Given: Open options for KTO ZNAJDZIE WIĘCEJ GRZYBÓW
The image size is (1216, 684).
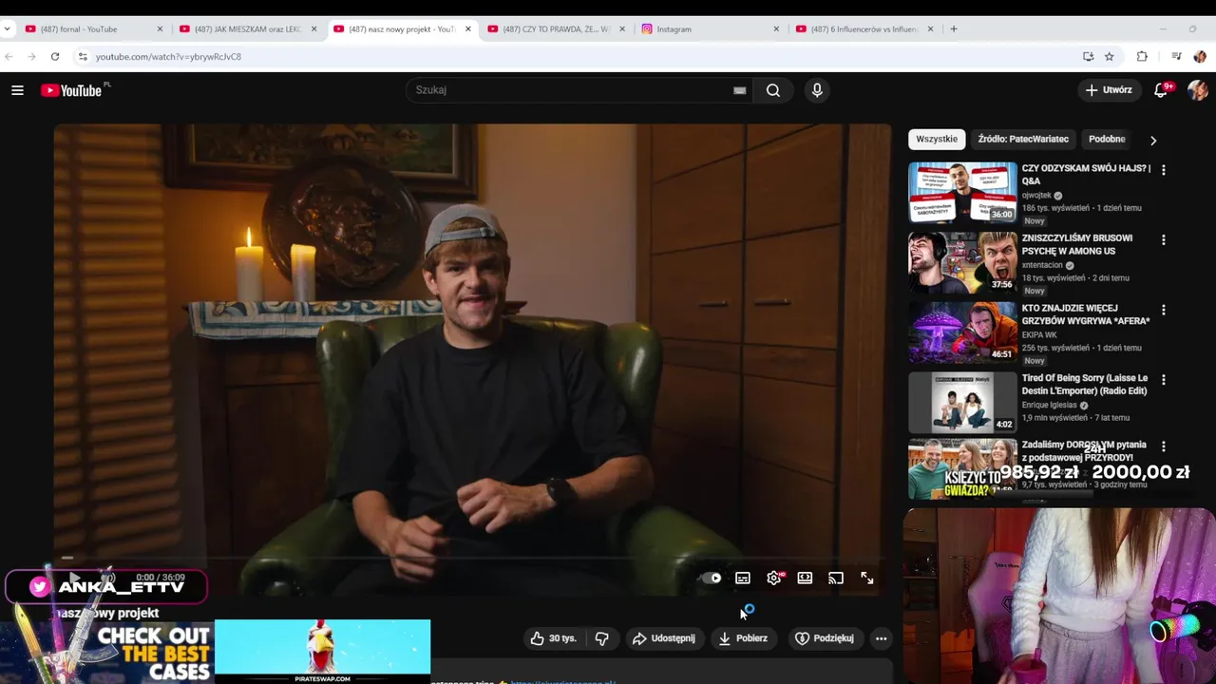Looking at the screenshot, I should (1164, 310).
